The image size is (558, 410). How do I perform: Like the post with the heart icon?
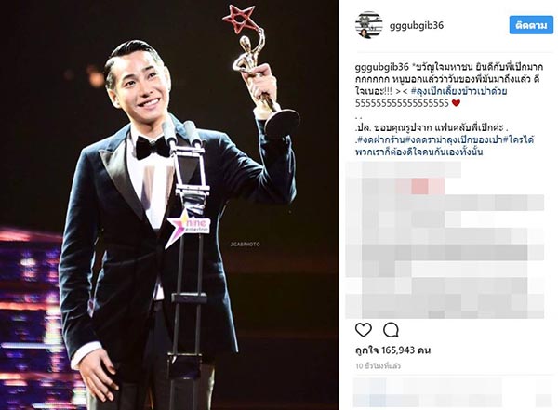pyautogui.click(x=364, y=330)
